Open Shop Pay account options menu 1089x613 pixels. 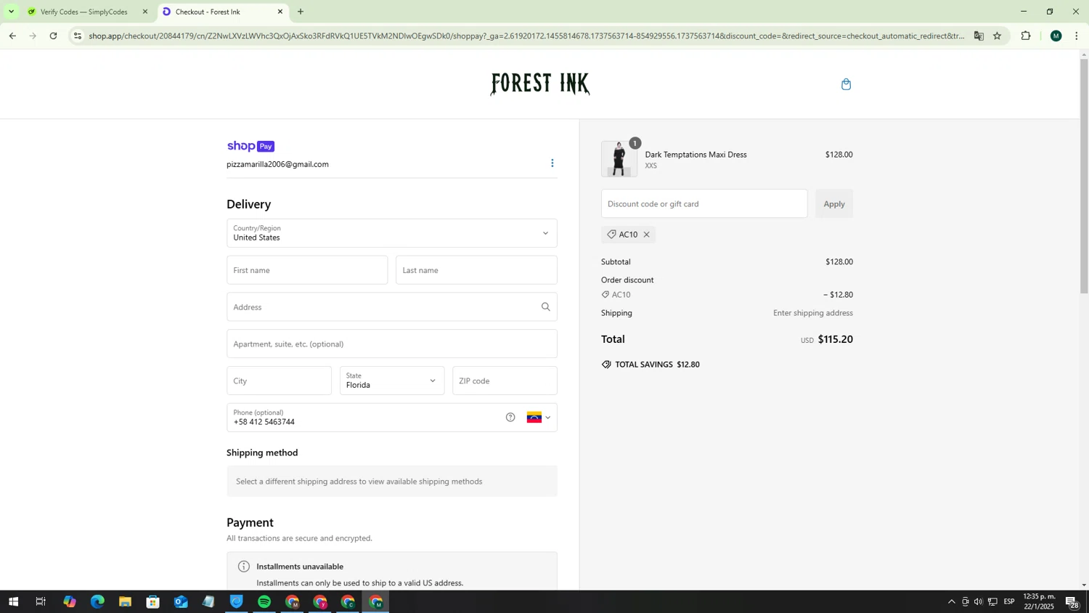click(552, 163)
